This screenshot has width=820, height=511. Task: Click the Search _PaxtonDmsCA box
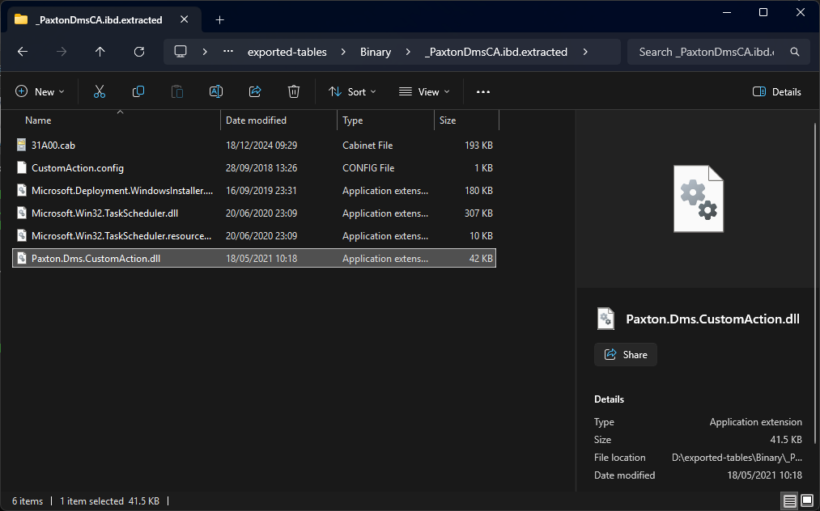point(706,52)
